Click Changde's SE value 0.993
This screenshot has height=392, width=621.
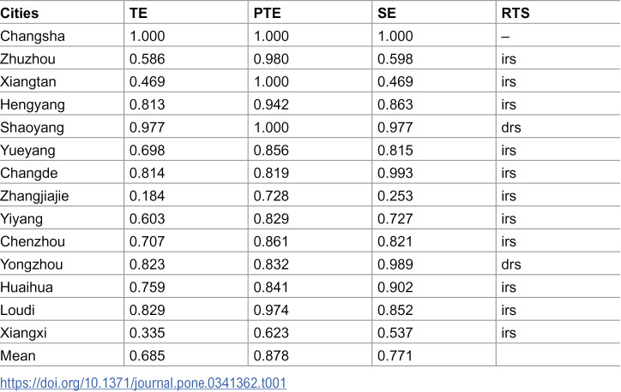click(x=395, y=173)
